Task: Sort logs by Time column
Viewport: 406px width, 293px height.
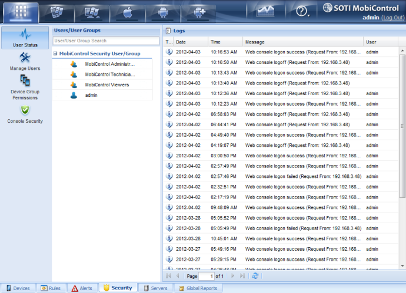Action: 225,42
